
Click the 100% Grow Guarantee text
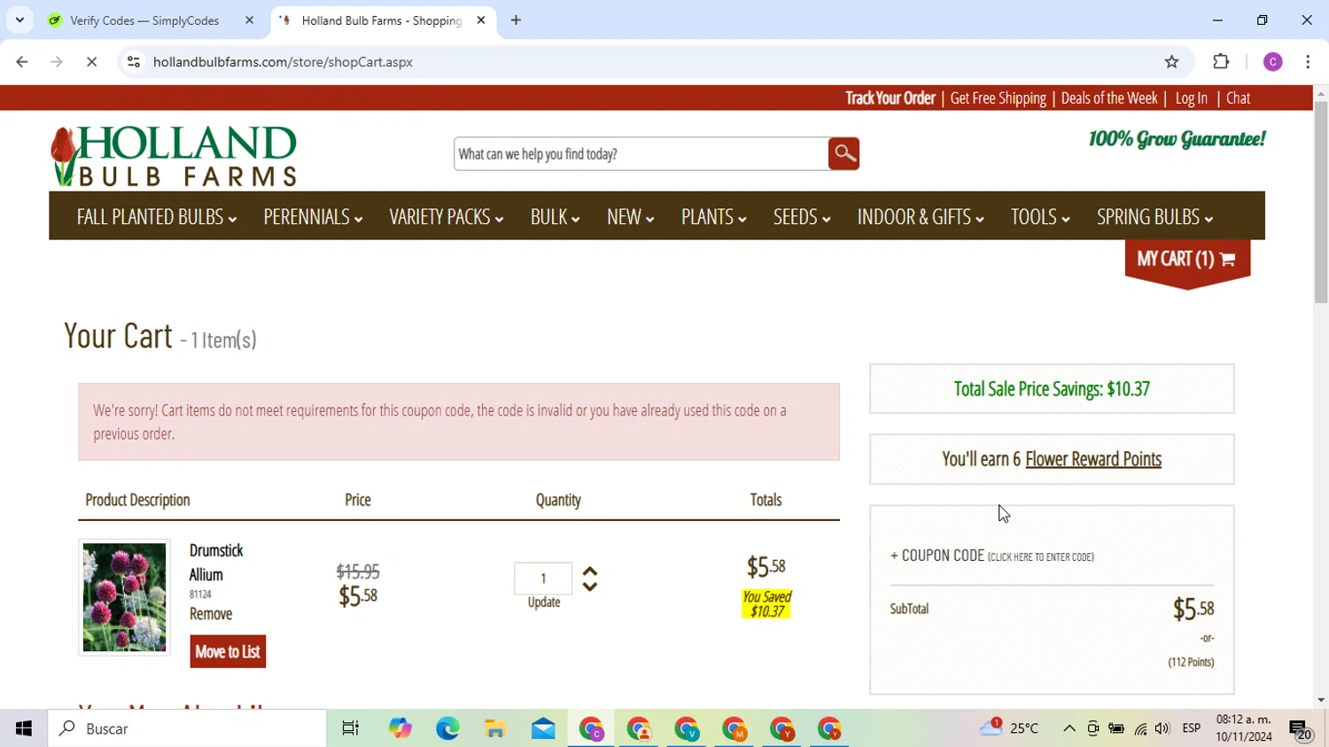click(x=1177, y=139)
